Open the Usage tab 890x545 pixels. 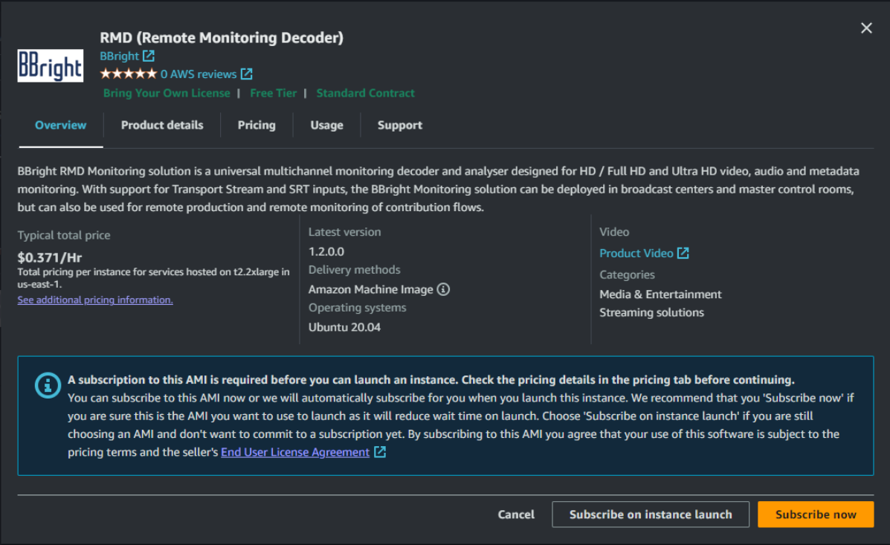pyautogui.click(x=326, y=126)
